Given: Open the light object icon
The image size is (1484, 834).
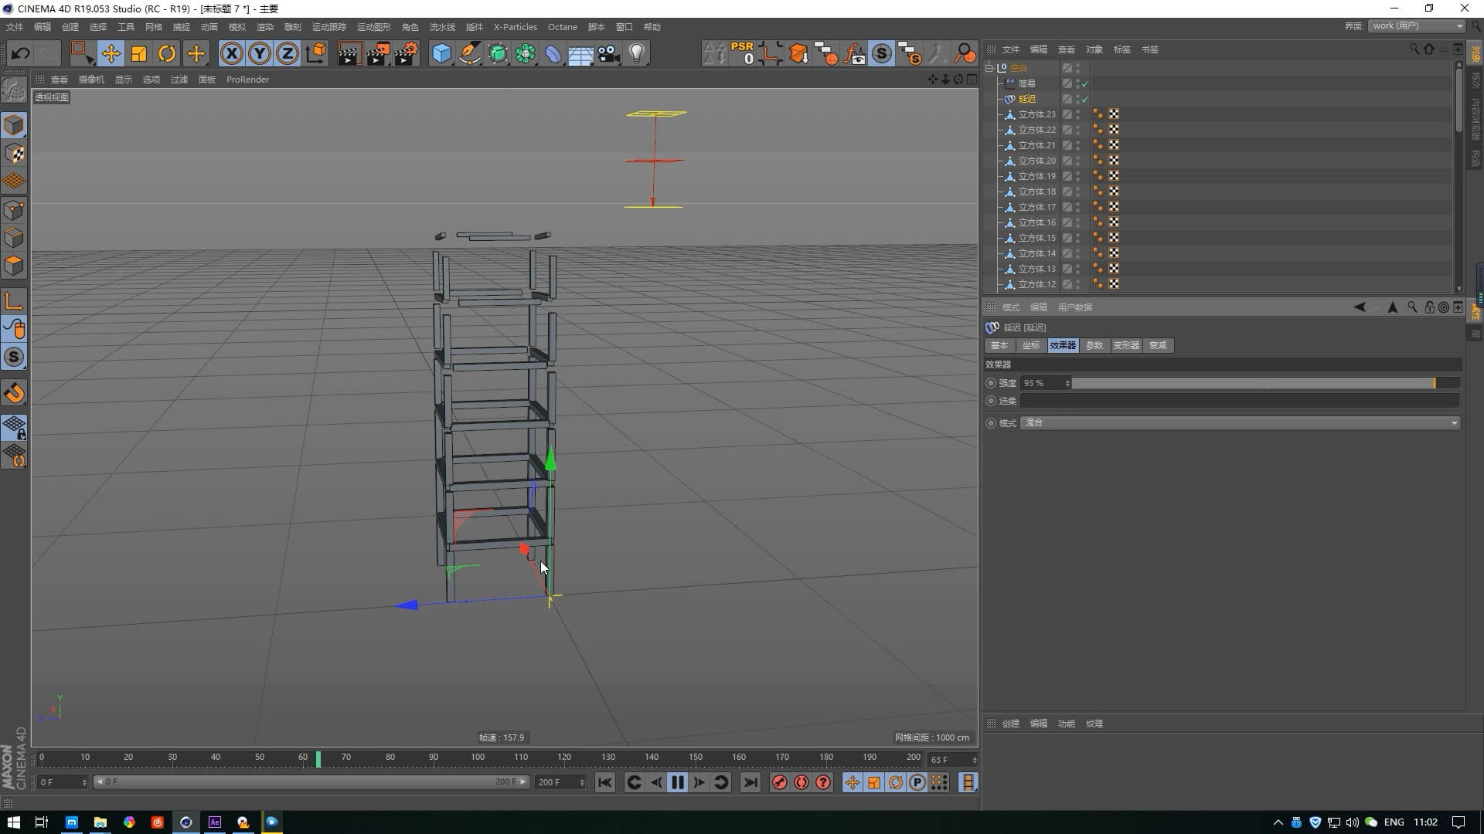Looking at the screenshot, I should coord(636,53).
